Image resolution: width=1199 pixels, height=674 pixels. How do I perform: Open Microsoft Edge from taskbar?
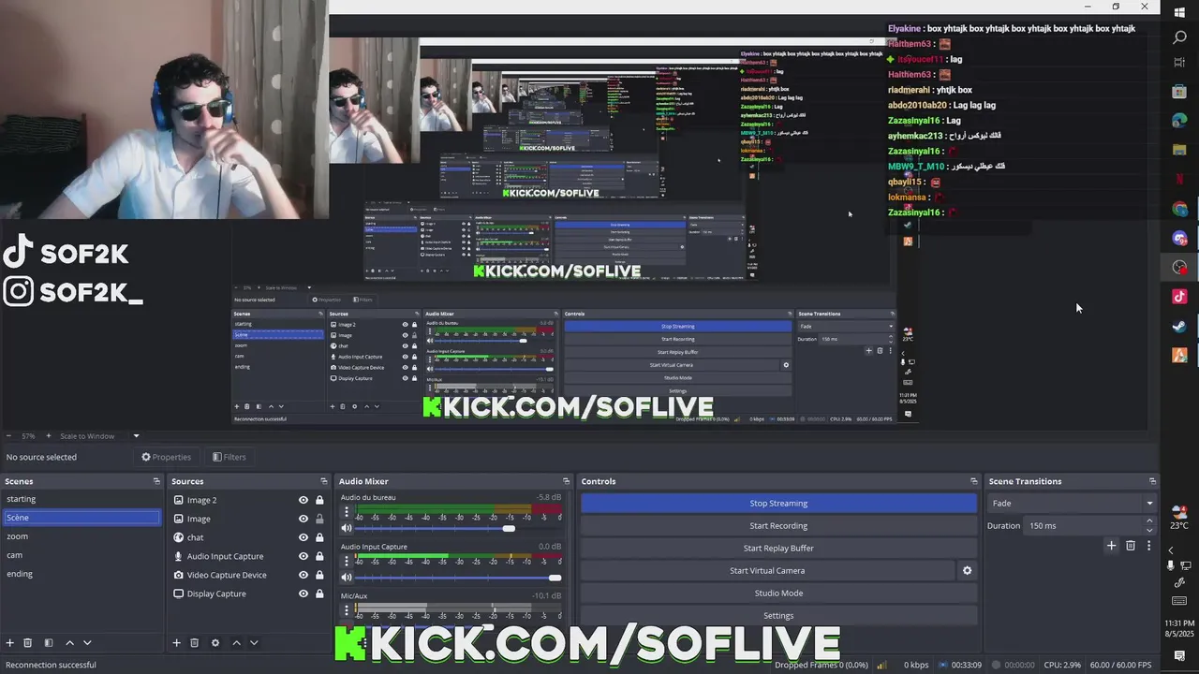(1179, 121)
